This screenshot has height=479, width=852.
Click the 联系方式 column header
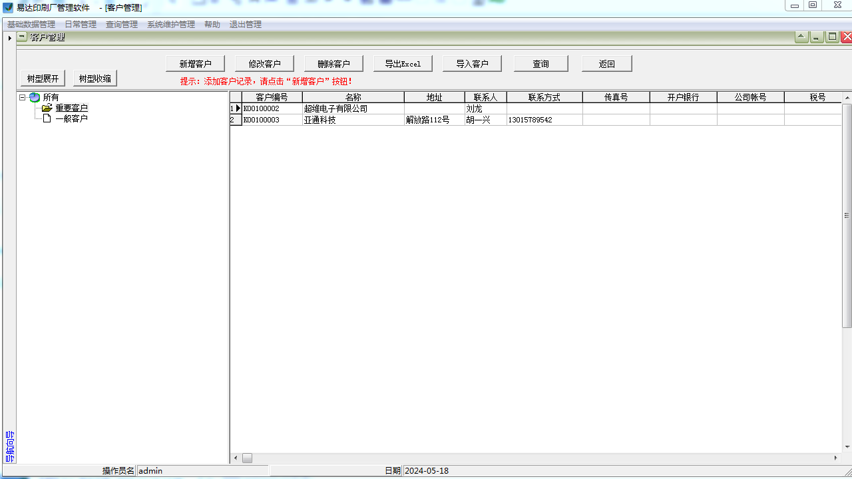tap(544, 97)
